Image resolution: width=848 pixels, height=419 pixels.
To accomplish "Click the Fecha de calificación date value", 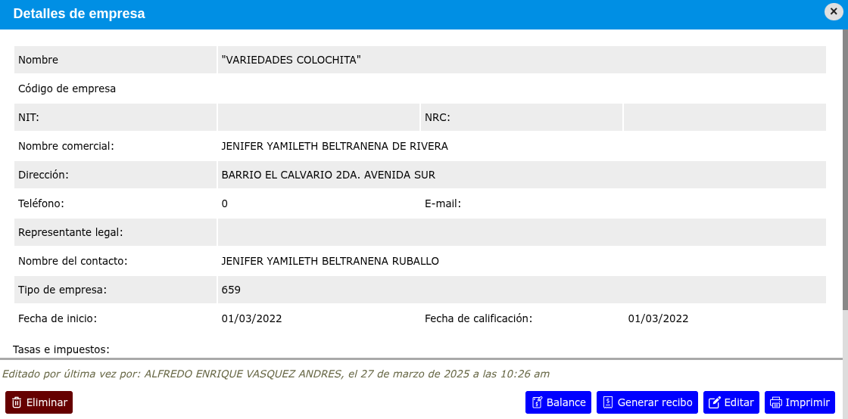I will [658, 318].
